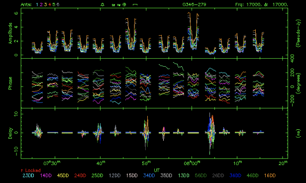This screenshot has width=306, height=183.
Task: Select baseline 35DD in the legend
Action: (166, 176)
